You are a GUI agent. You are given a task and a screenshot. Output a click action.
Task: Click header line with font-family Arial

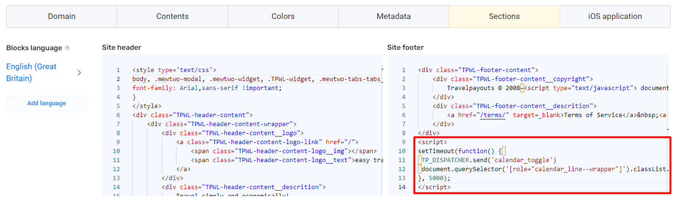click(x=207, y=88)
